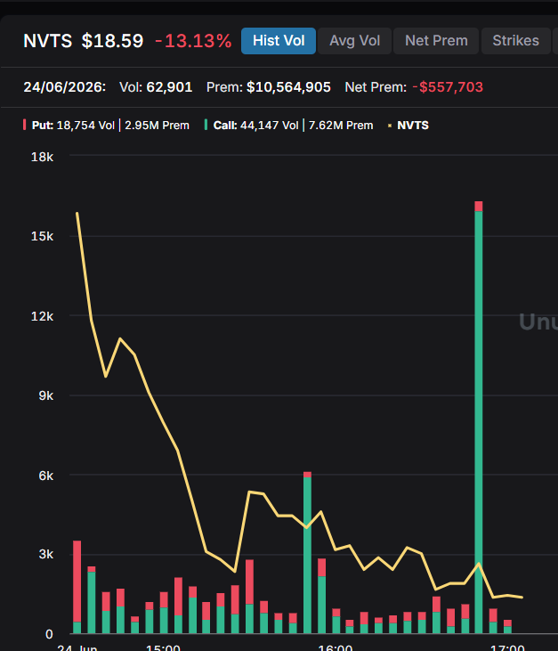Click the tallest green call volume bar

[478, 422]
